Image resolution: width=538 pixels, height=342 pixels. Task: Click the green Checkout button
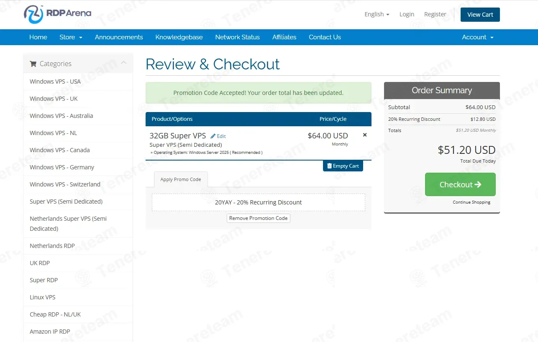(x=460, y=184)
